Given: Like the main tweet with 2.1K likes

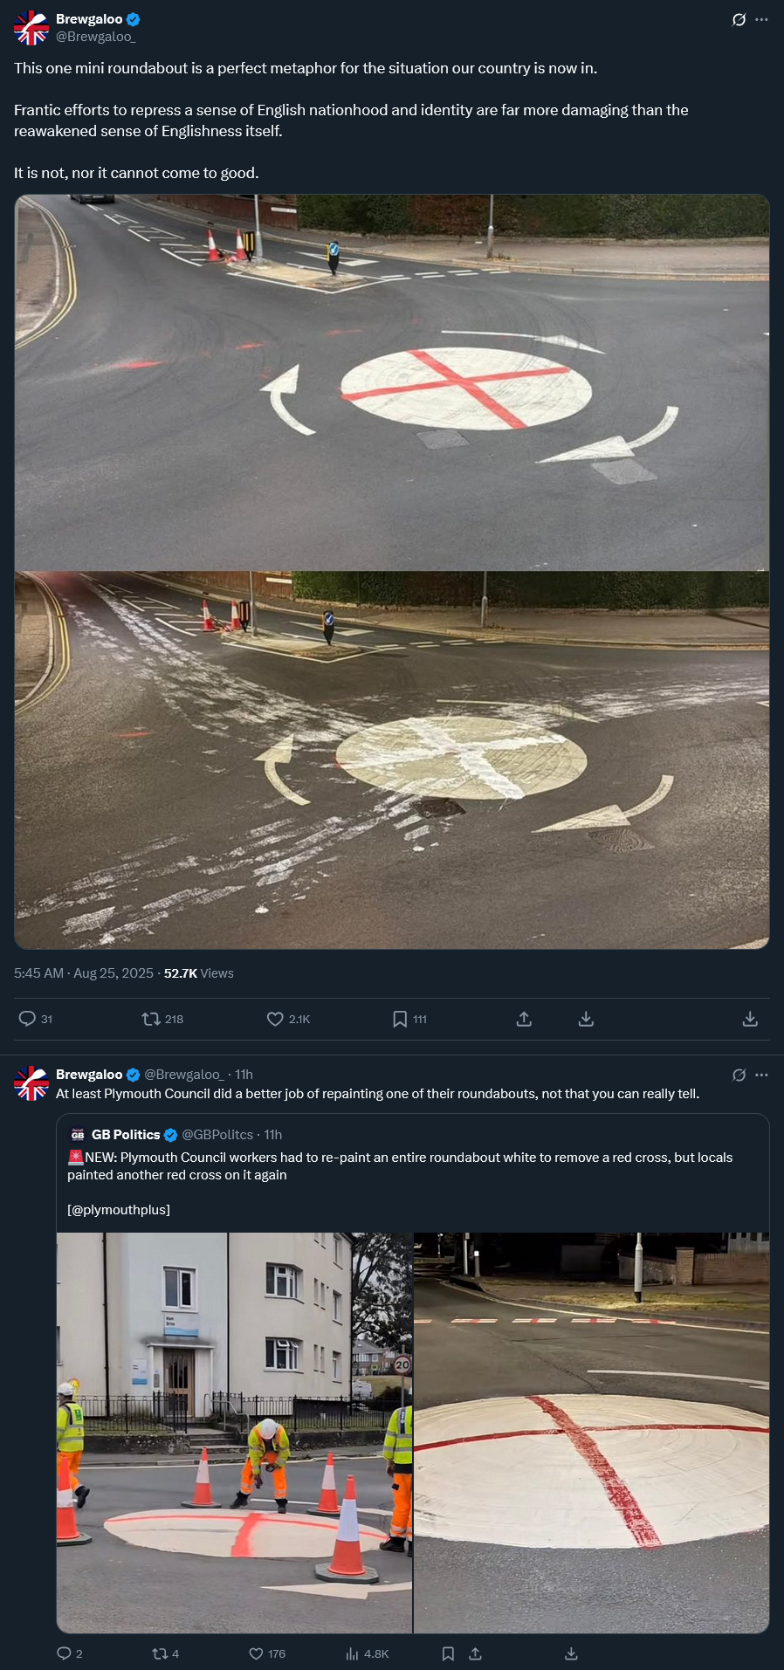Looking at the screenshot, I should (x=275, y=1019).
